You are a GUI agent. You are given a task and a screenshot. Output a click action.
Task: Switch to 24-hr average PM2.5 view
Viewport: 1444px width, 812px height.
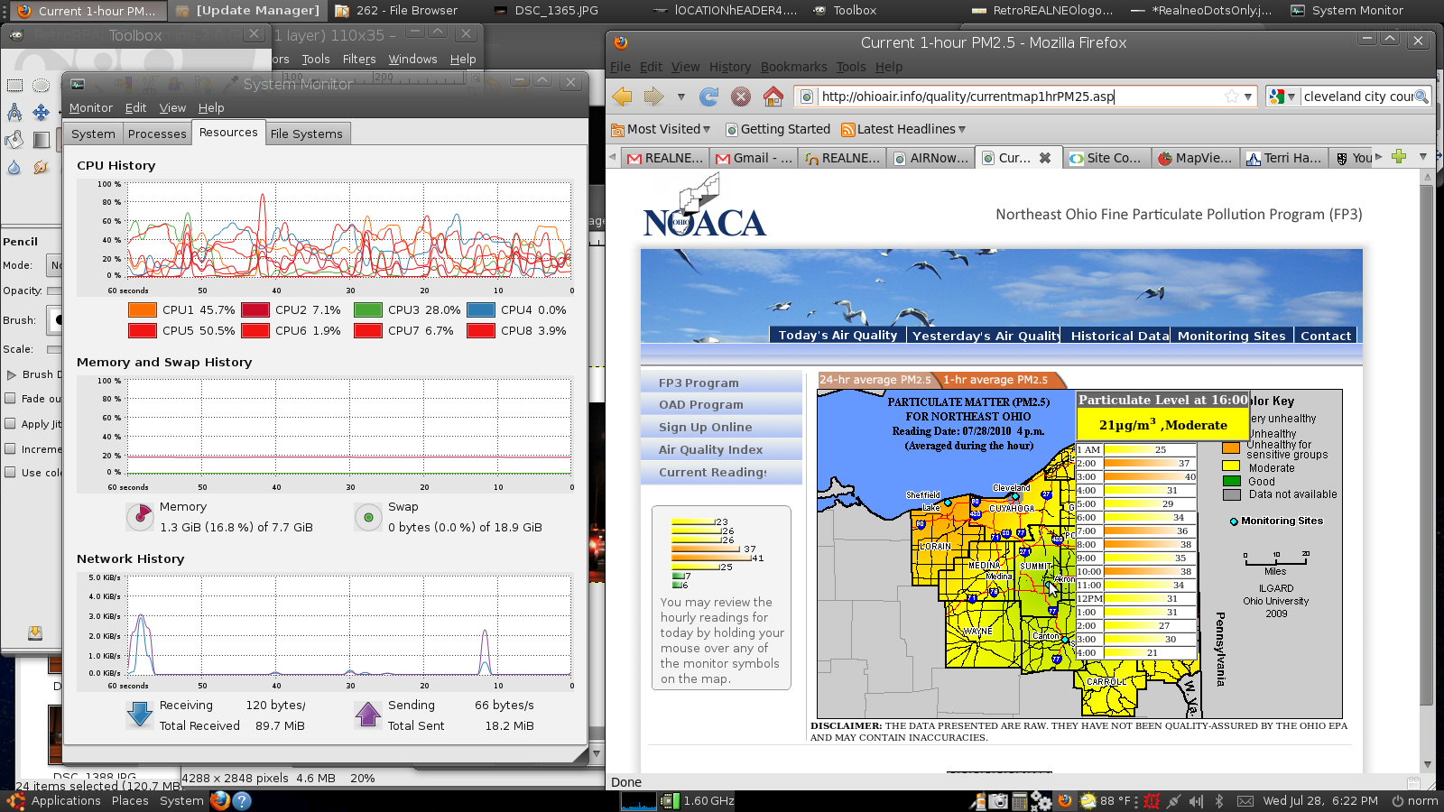(875, 380)
